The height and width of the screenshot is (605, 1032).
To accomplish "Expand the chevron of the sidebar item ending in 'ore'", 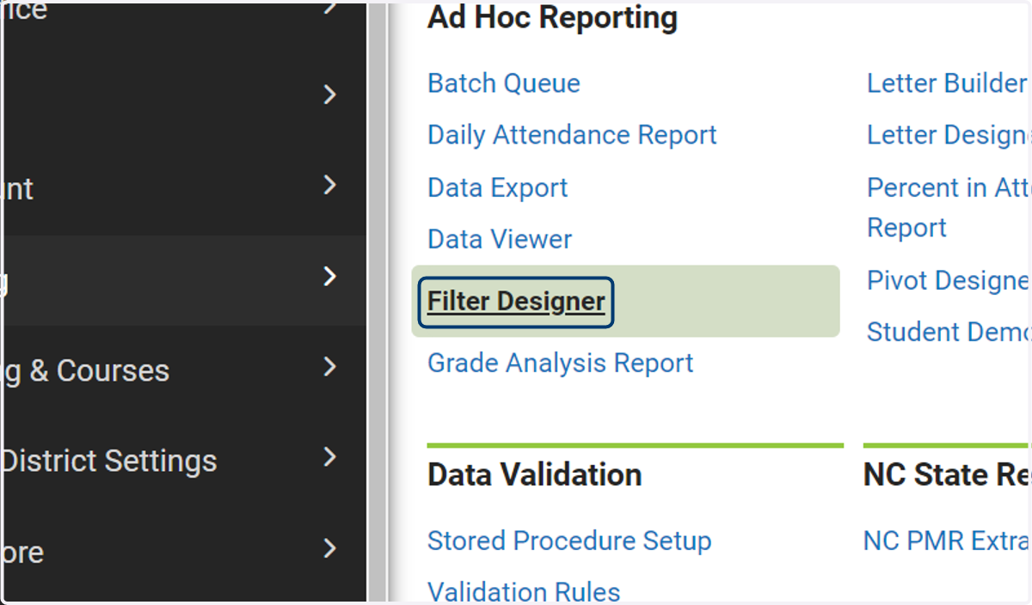I will pyautogui.click(x=329, y=547).
